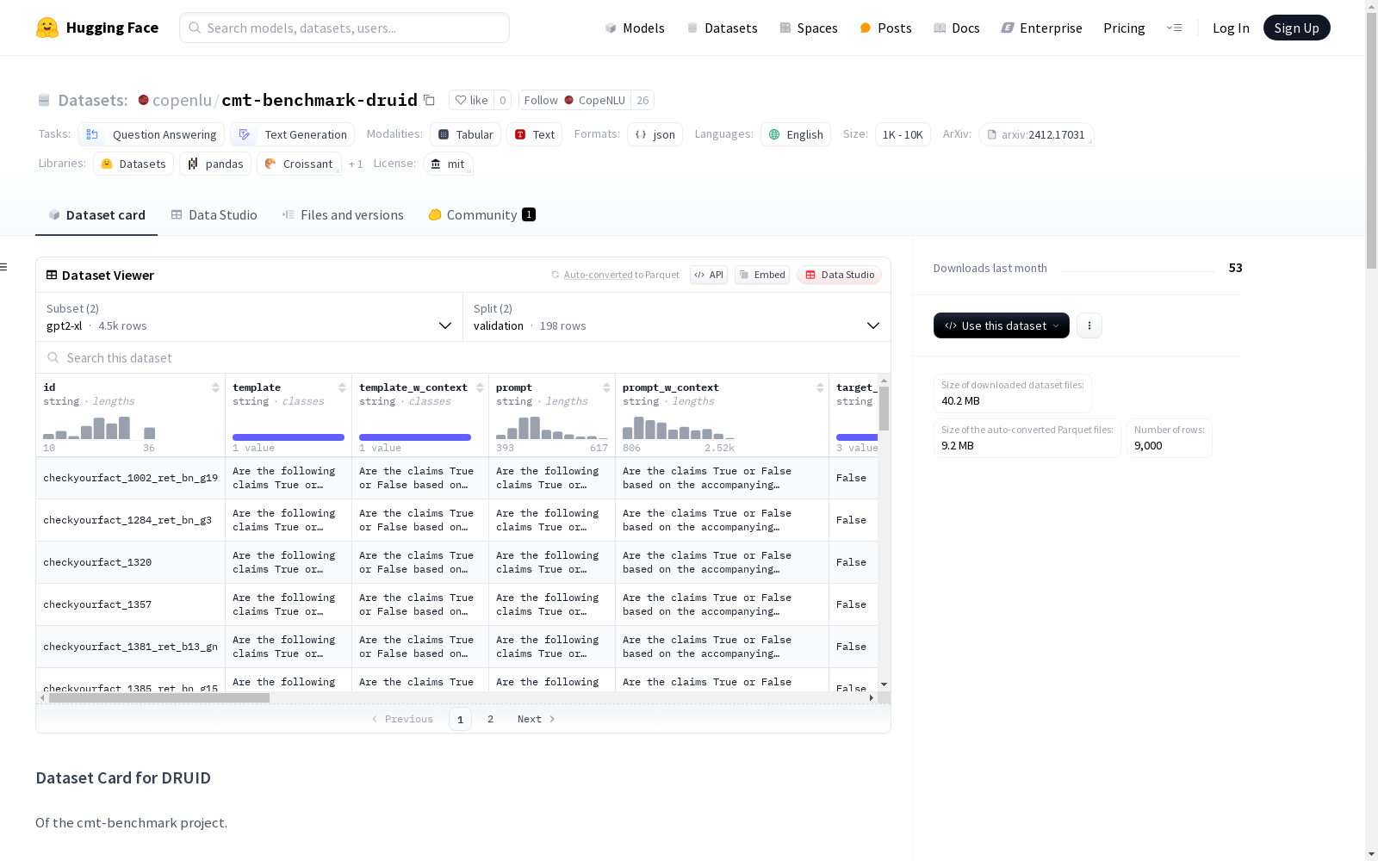
Task: Open the Use this dataset dropdown
Action: [1002, 325]
